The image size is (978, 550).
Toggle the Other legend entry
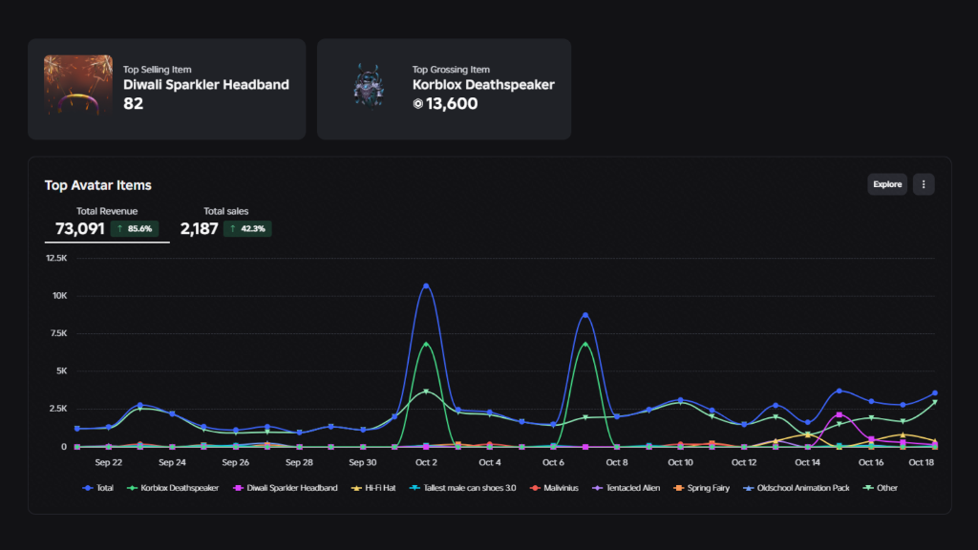tap(880, 488)
